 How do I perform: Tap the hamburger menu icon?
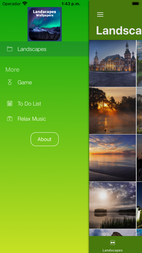[100, 15]
